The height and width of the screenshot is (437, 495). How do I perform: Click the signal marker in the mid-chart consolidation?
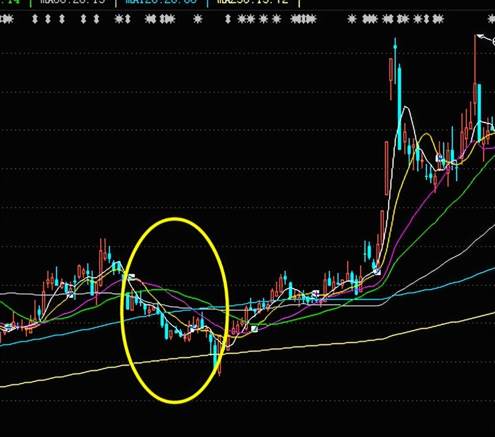(315, 293)
